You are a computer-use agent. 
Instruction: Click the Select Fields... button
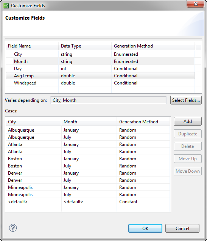coord(186,100)
